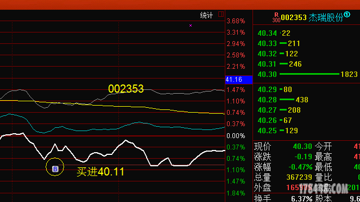Image resolution: width=360 pixels, height=202 pixels.
Task: Click the 涨跌 value -0.19
Action: [x=303, y=157]
